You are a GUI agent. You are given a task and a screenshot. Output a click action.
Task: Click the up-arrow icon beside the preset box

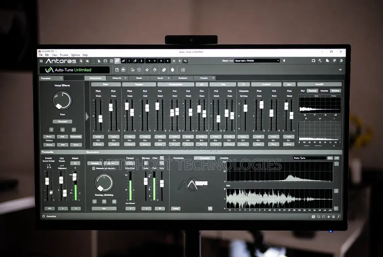[284, 61]
